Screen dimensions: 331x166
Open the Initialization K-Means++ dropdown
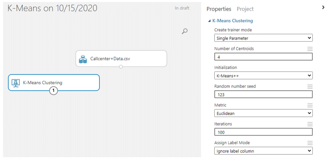coord(263,75)
